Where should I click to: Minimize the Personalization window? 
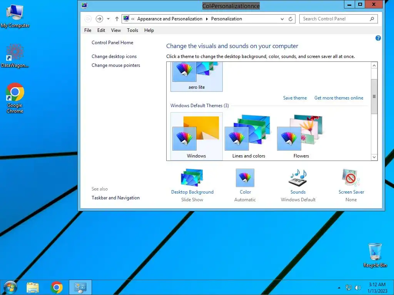coord(349,4)
